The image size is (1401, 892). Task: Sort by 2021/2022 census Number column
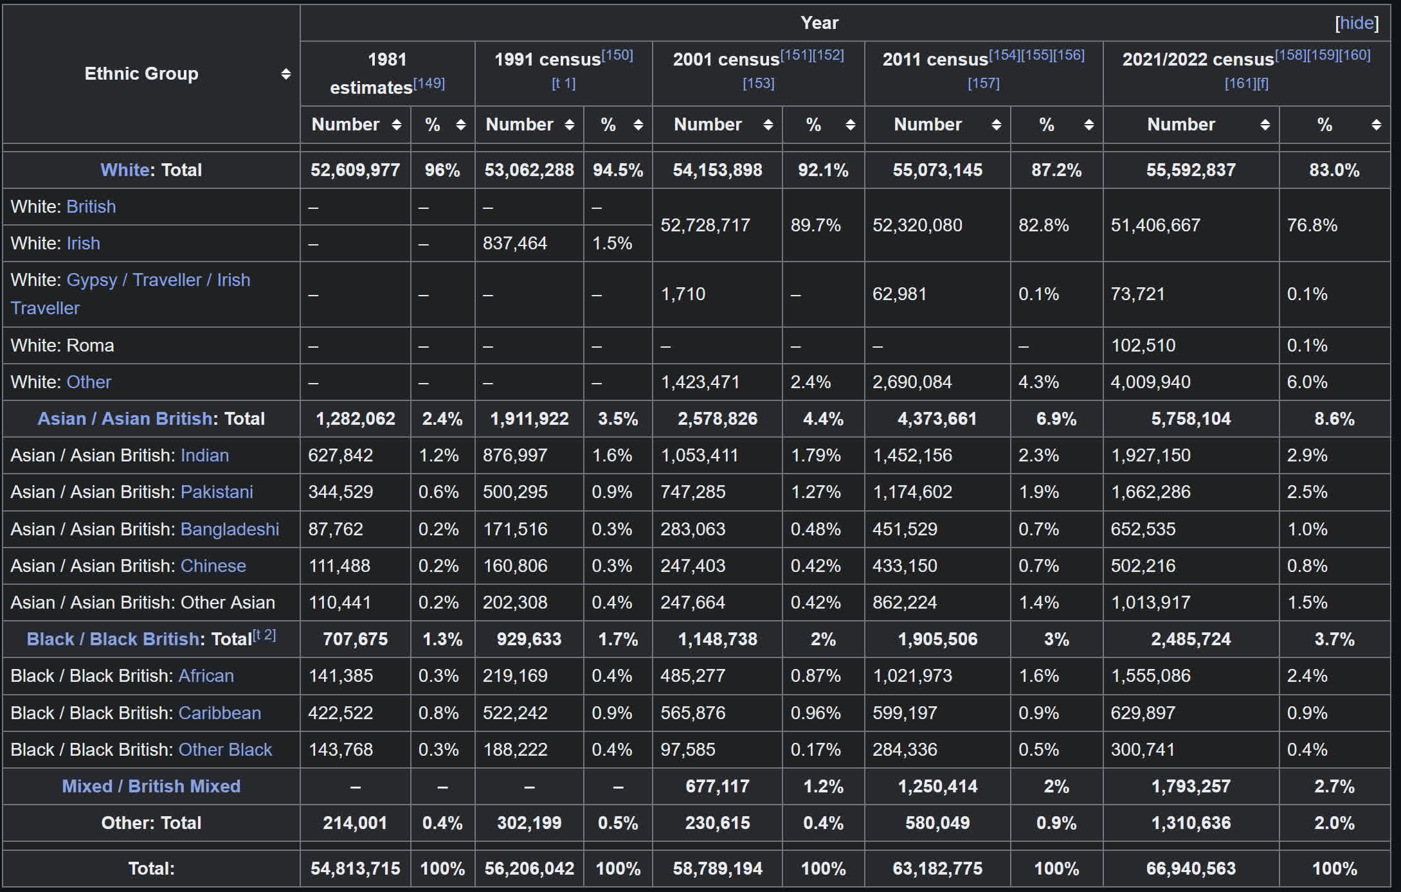pos(1265,125)
